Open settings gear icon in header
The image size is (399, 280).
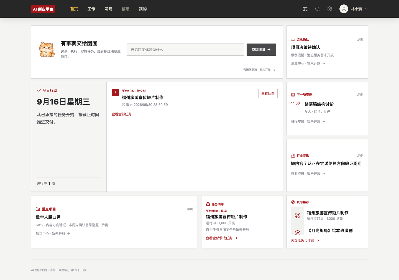point(330,9)
